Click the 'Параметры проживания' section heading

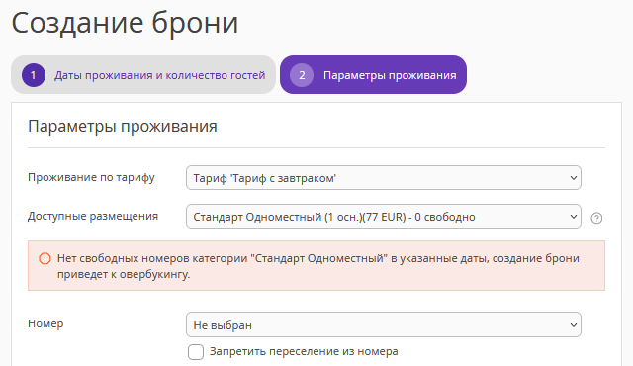pyautogui.click(x=123, y=126)
